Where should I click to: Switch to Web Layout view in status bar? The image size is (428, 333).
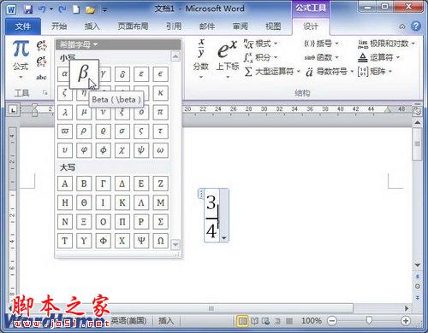pyautogui.click(x=266, y=321)
